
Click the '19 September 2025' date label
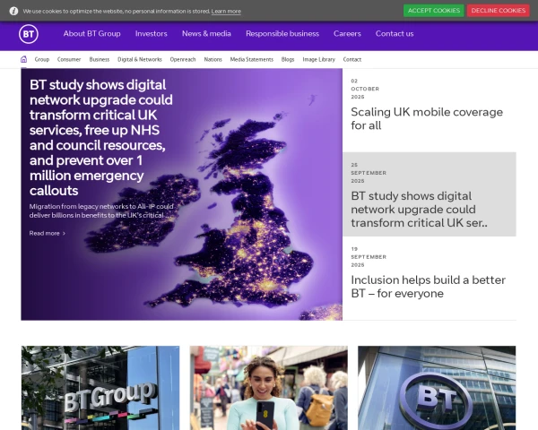pyautogui.click(x=369, y=257)
